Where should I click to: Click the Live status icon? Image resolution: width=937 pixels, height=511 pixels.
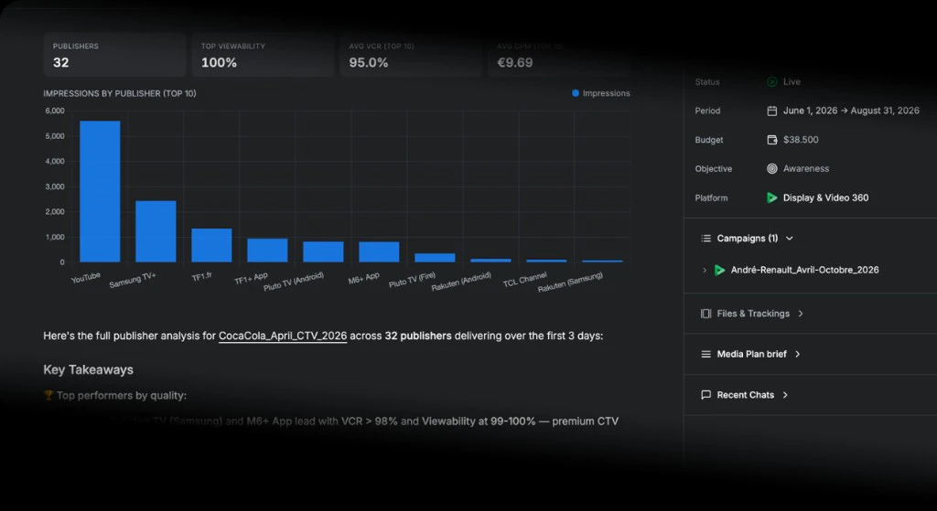[772, 81]
